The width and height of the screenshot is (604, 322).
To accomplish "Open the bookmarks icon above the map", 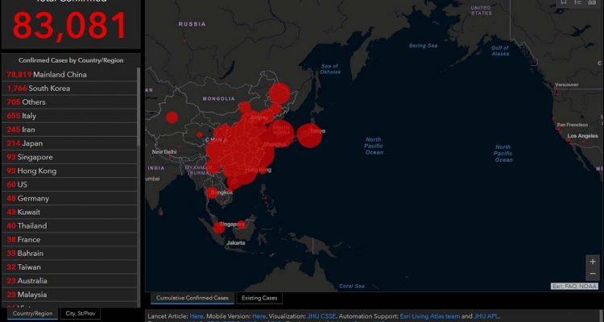I will pyautogui.click(x=565, y=3).
